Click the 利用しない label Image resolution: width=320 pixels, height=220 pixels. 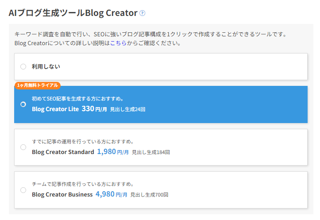46,66
